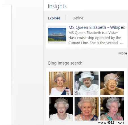
Task: Open the cruise ship thumbnail image
Action: 57,35
